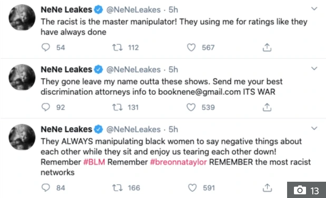Screen dimensions: 326x198
Task: Share the #BLM tweet
Action: (267, 188)
